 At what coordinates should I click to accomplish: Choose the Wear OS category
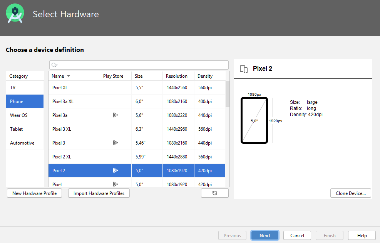point(25,115)
